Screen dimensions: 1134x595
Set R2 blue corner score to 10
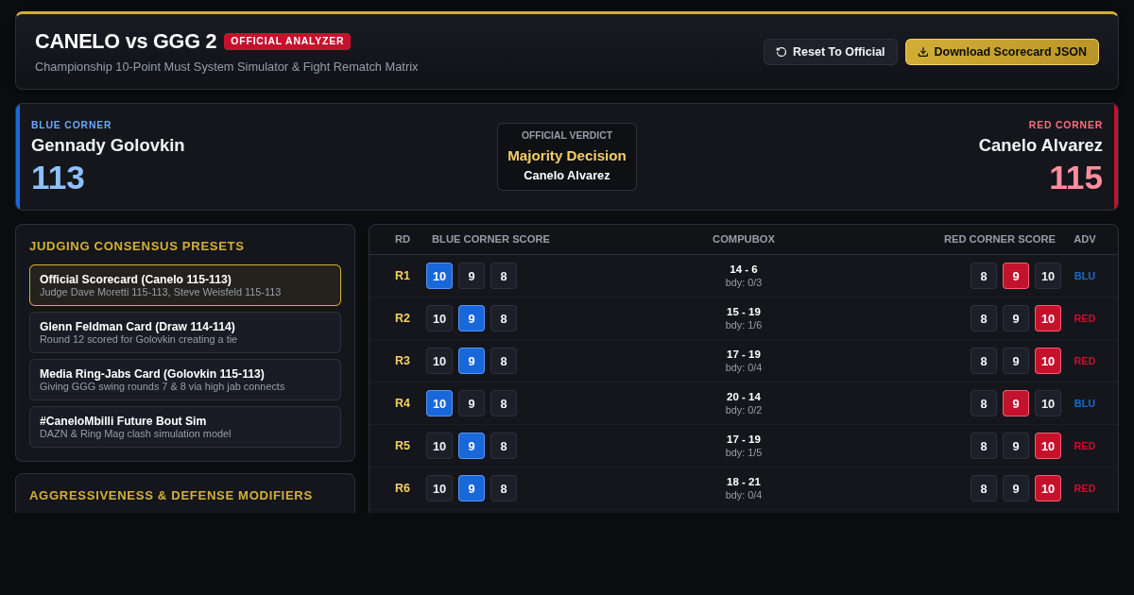439,318
